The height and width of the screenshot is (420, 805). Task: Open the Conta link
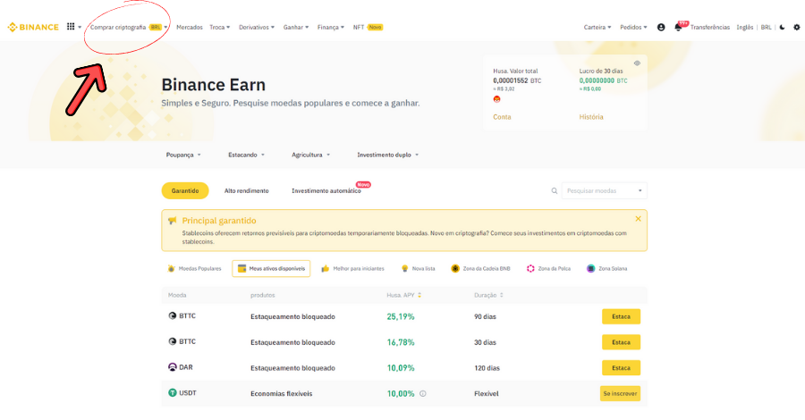click(x=502, y=117)
